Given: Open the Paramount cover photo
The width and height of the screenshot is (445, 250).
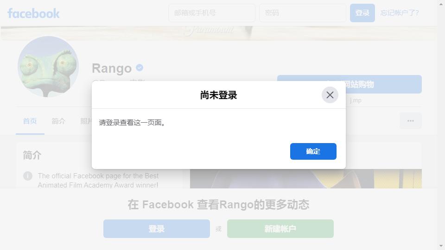Looking at the screenshot, I should click(x=218, y=33).
